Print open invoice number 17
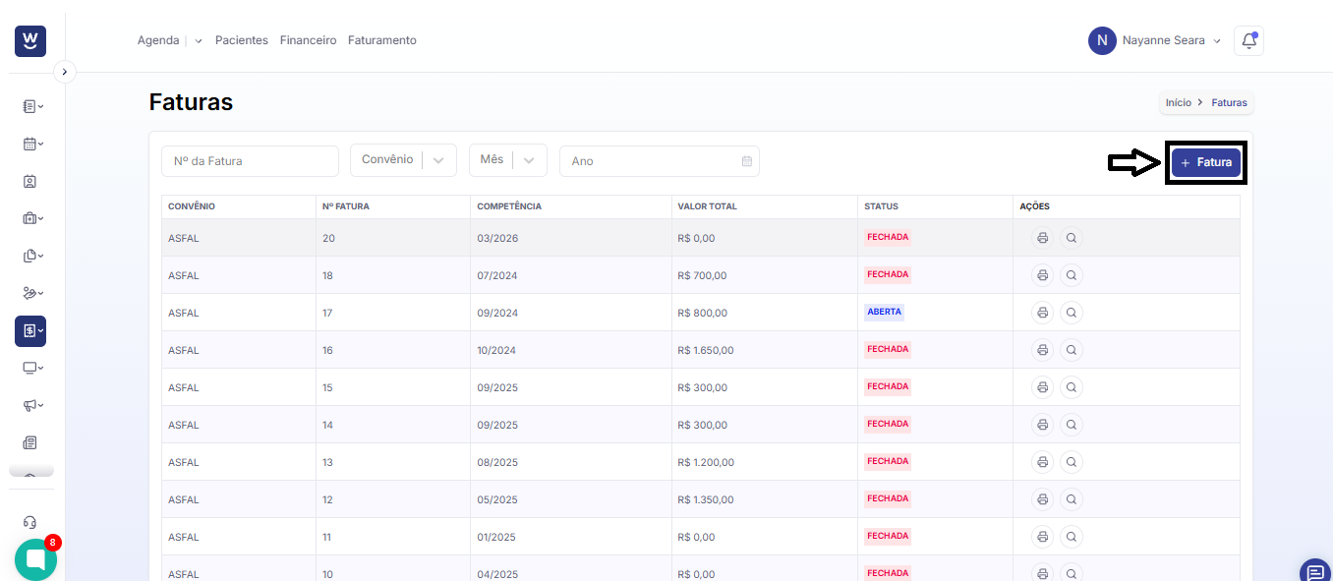This screenshot has height=581, width=1333. [x=1042, y=313]
